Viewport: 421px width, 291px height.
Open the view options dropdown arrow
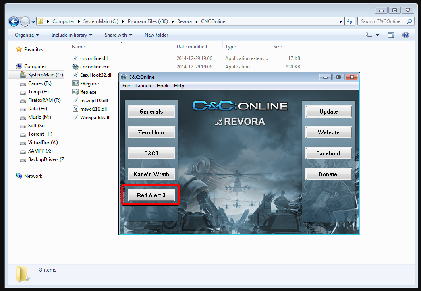click(x=377, y=35)
